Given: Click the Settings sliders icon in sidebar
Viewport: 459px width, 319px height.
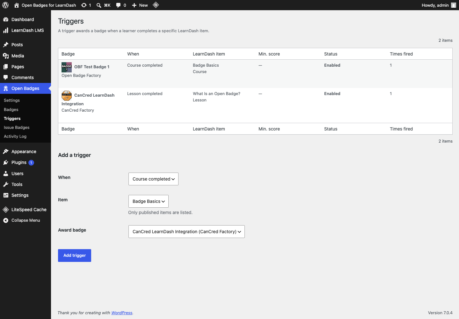Looking at the screenshot, I should point(6,195).
